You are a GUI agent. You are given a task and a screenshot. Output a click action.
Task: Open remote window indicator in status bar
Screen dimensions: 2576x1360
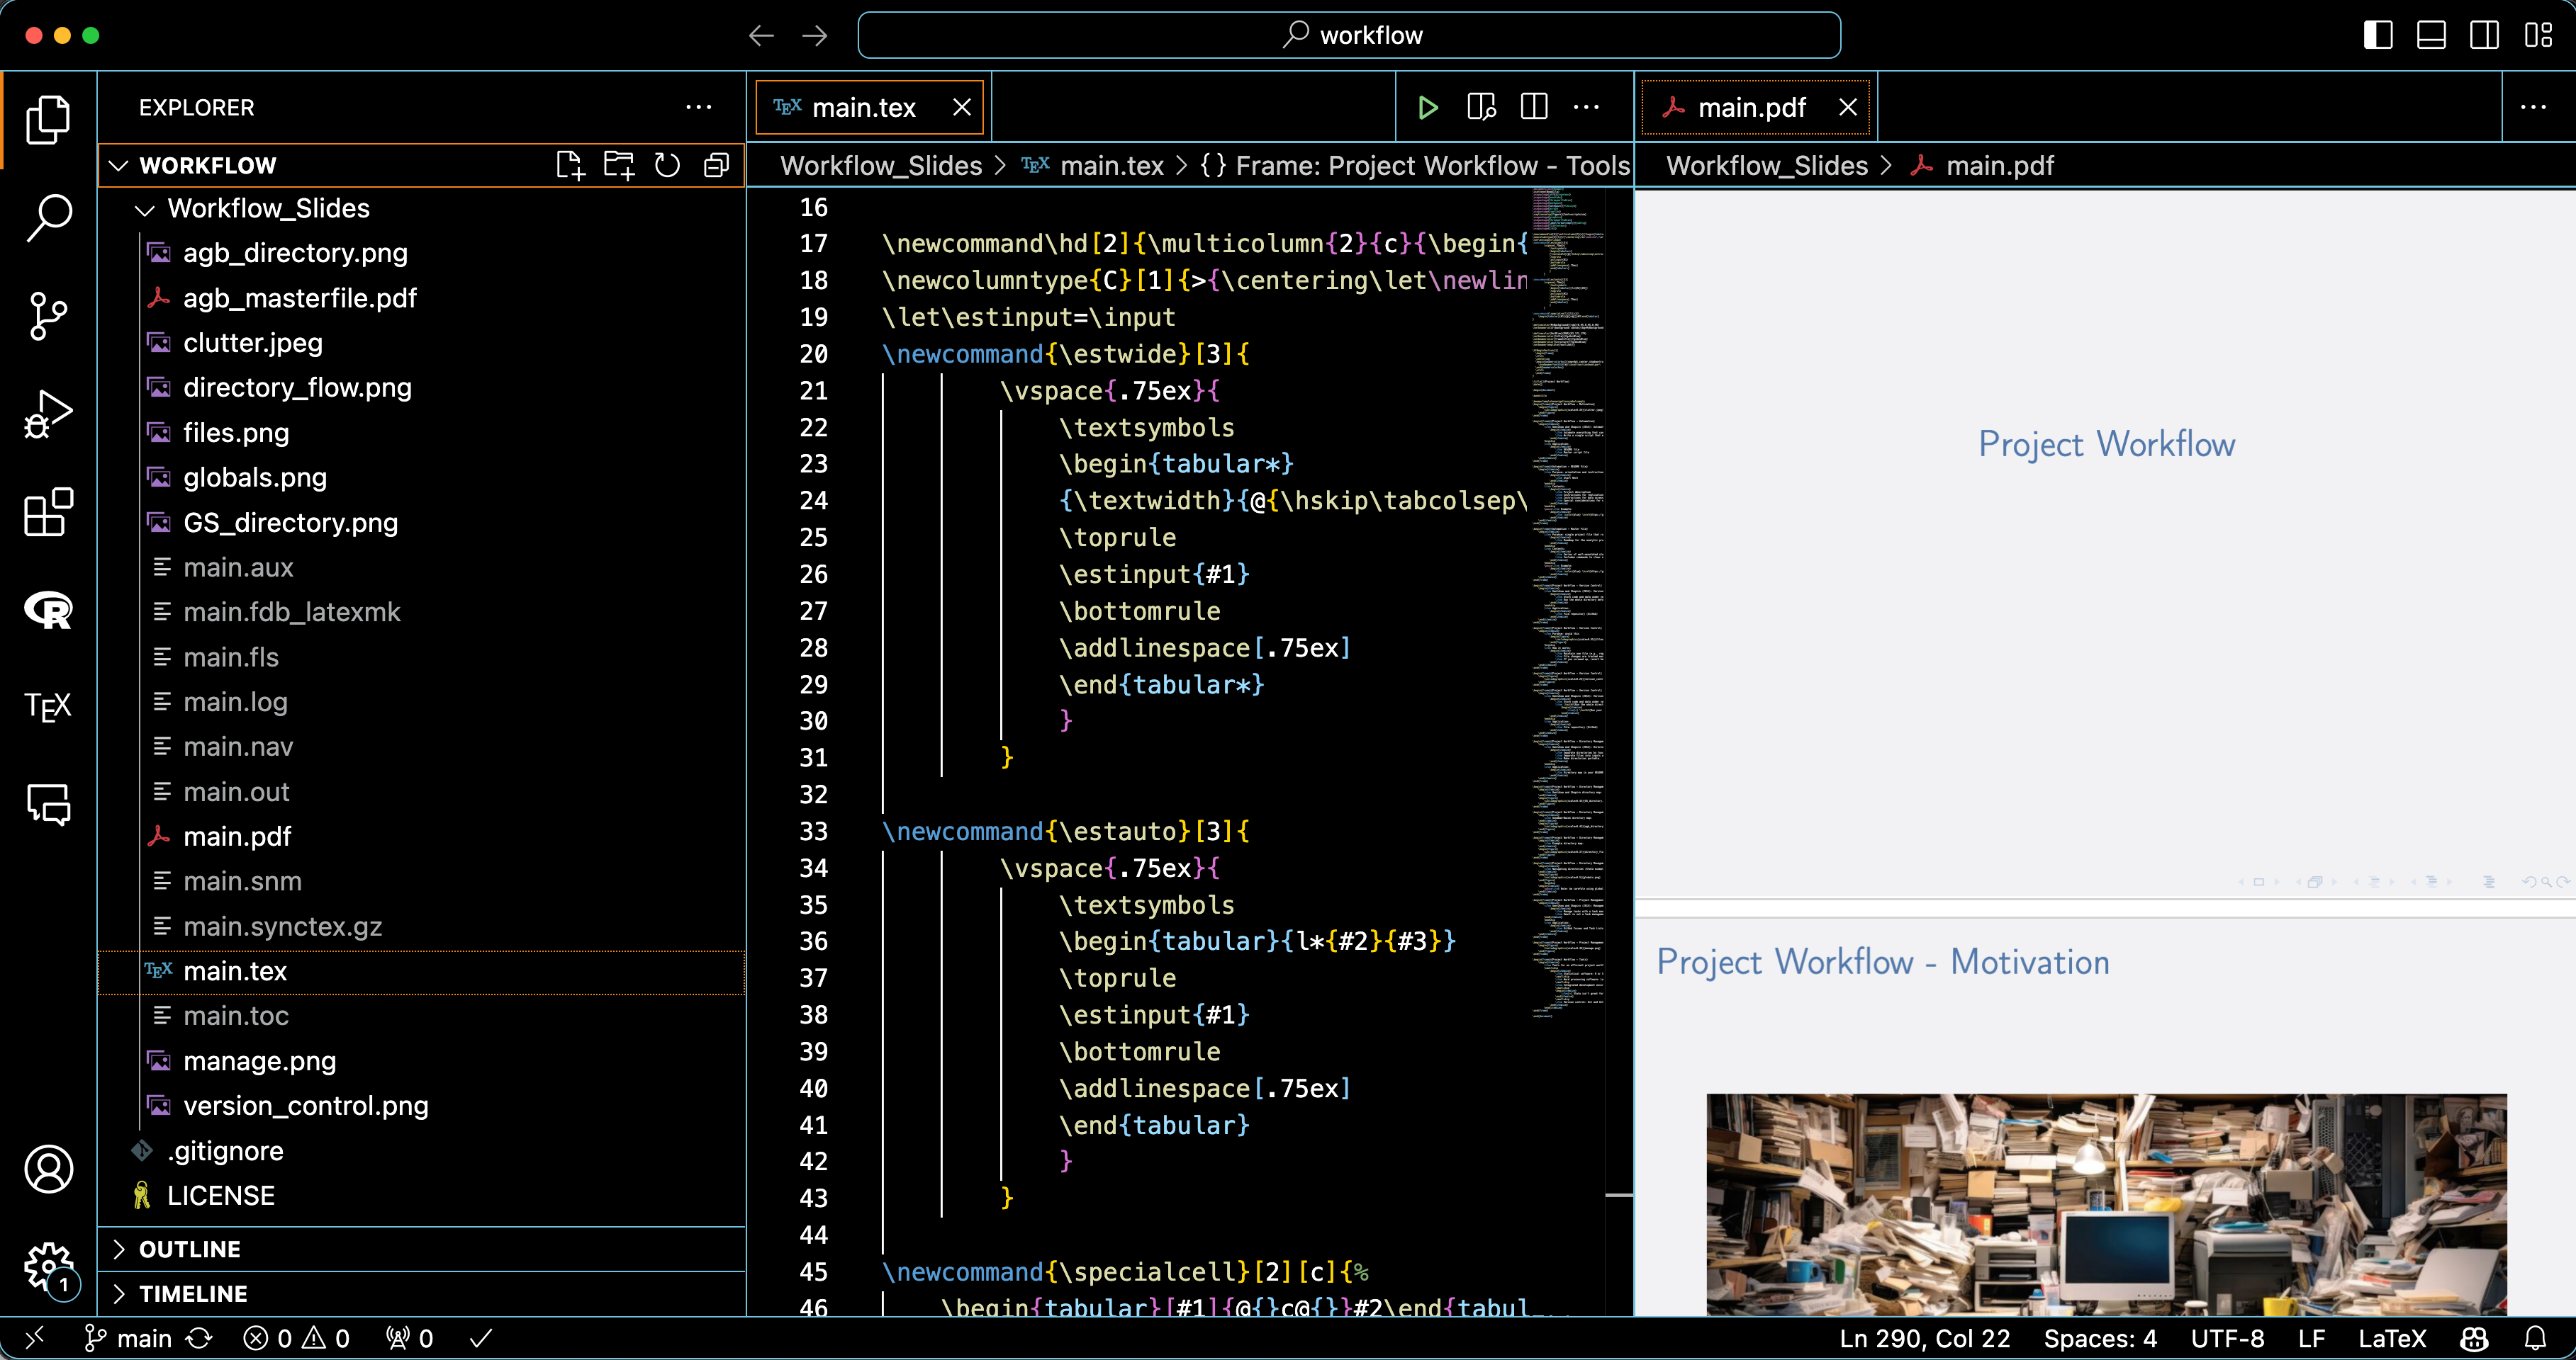34,1338
